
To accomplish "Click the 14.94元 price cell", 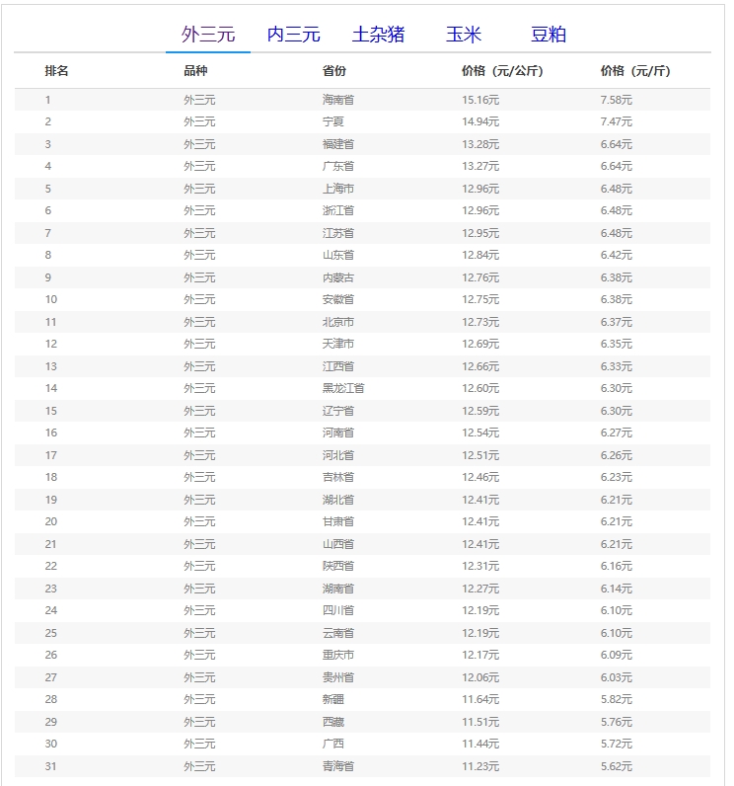I will click(x=480, y=121).
